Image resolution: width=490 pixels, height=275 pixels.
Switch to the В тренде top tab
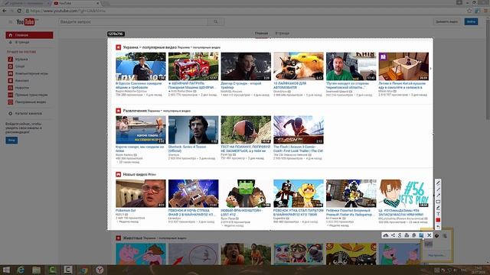pyautogui.click(x=283, y=33)
